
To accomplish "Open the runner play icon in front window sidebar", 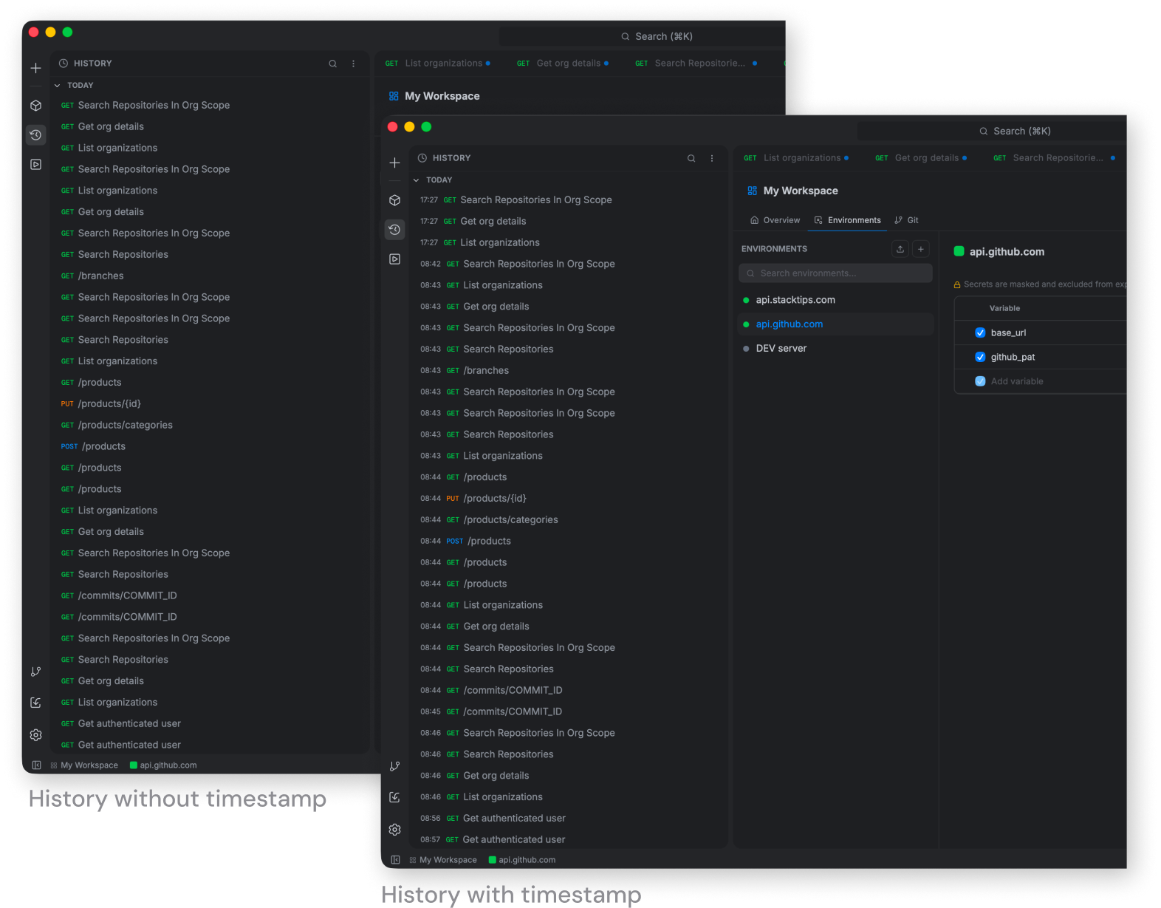I will coord(394,259).
